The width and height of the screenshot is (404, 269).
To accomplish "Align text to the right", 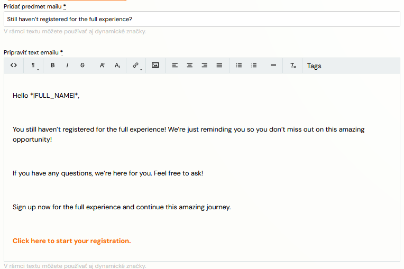I will pos(204,66).
